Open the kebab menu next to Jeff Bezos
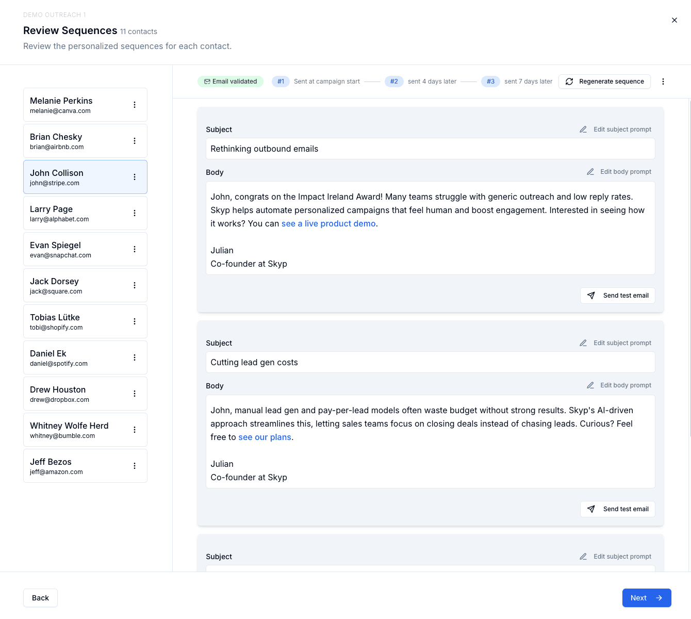The width and height of the screenshot is (691, 619). coord(135,465)
